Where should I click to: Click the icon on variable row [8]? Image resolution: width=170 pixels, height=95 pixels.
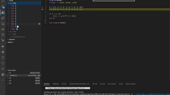(x=39, y=24)
